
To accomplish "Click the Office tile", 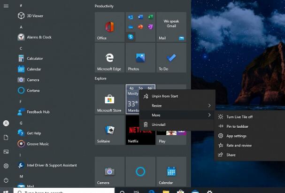I will click(x=109, y=27).
